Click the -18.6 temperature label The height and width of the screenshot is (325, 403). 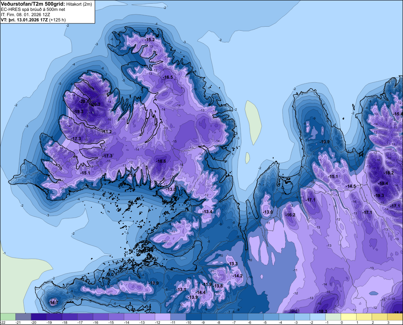coord(161,161)
